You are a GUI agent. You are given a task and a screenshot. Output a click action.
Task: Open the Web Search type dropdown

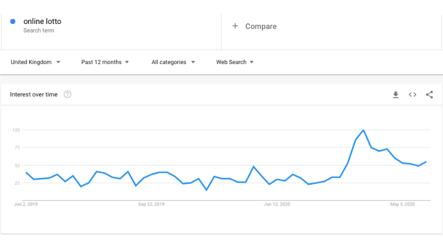click(x=235, y=62)
